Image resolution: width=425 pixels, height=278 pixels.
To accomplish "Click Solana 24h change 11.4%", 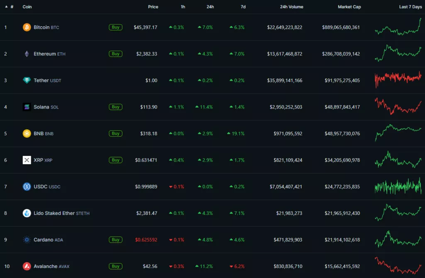I will click(204, 107).
